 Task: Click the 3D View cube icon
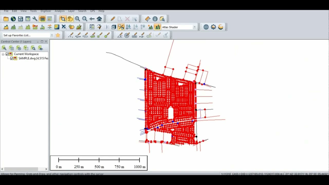coord(114,27)
